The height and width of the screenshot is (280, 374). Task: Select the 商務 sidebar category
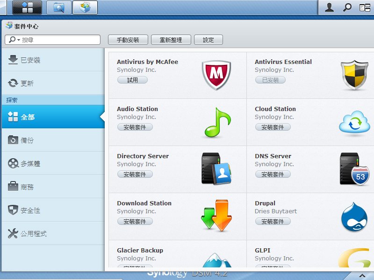[x=53, y=187]
